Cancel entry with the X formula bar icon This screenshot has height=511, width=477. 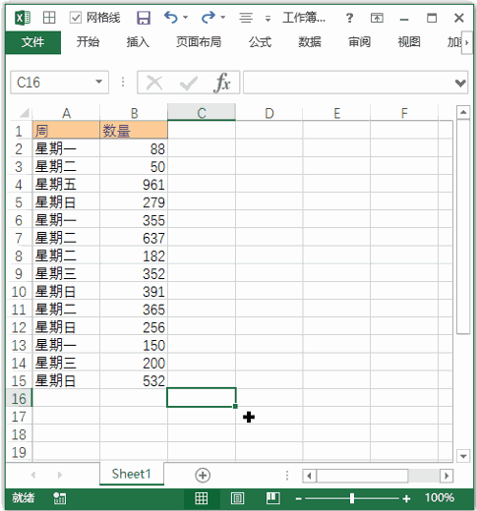click(x=154, y=83)
